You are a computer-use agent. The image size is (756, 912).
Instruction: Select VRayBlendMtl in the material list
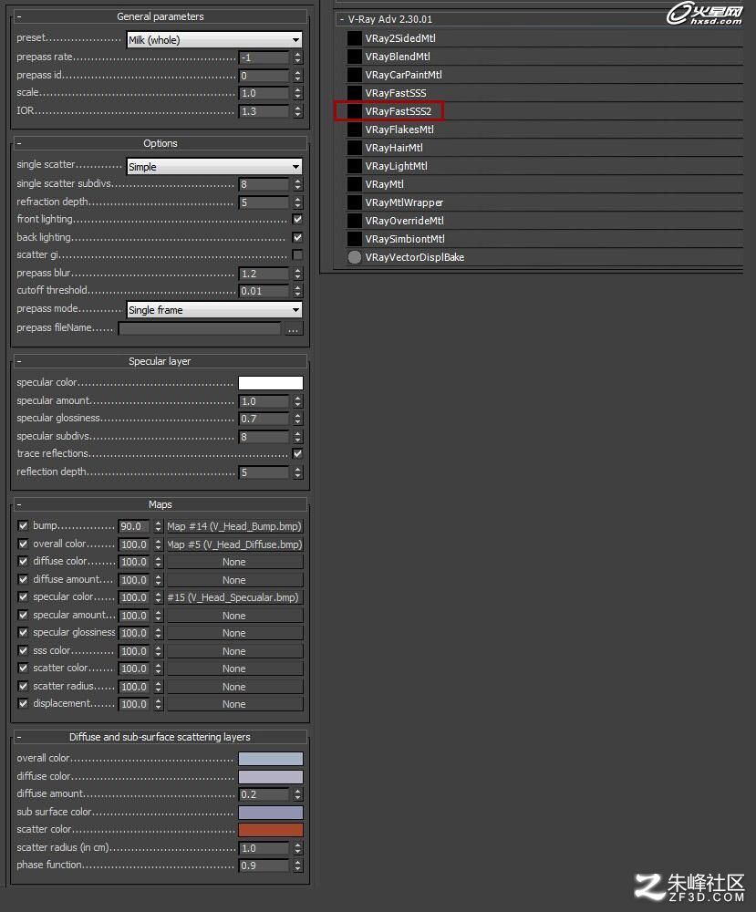point(398,57)
